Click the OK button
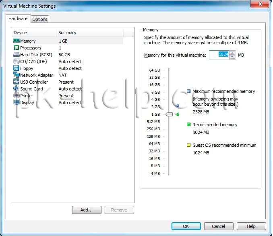This screenshot has width=273, height=236. click(186, 226)
